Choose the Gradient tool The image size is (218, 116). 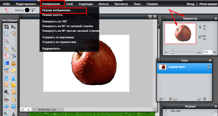pyautogui.click(x=6, y=63)
